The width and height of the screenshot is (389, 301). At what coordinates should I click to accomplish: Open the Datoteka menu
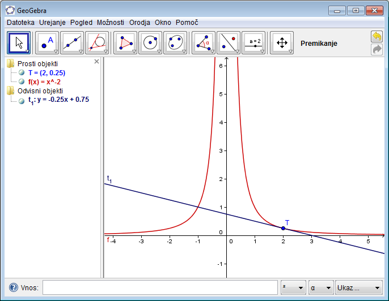(21, 23)
